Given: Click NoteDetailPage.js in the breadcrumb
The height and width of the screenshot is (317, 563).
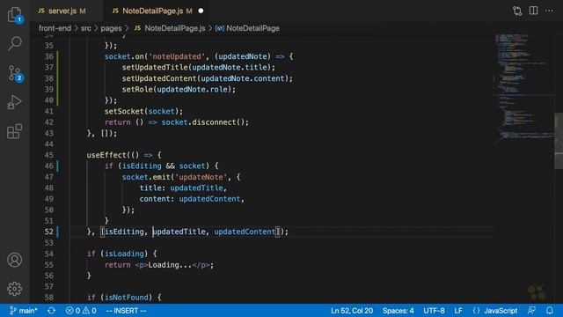Looking at the screenshot, I should 174,28.
